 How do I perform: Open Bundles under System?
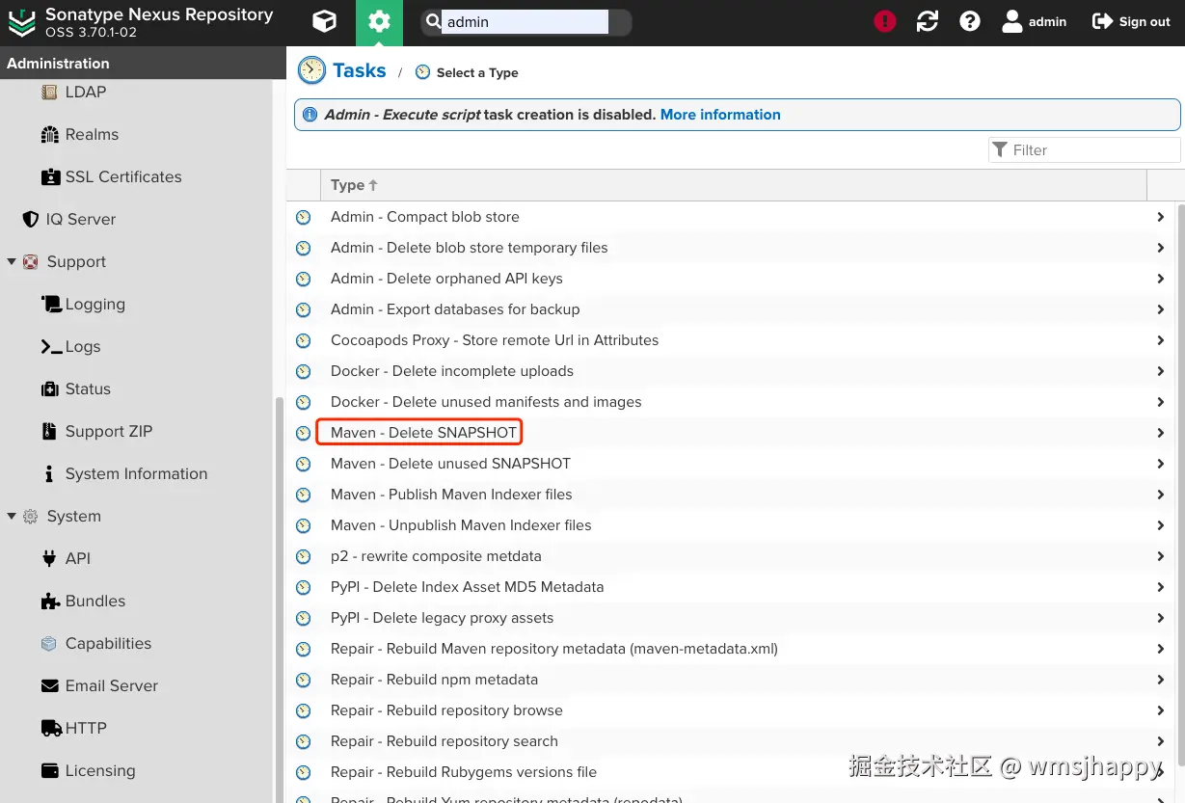pyautogui.click(x=94, y=601)
